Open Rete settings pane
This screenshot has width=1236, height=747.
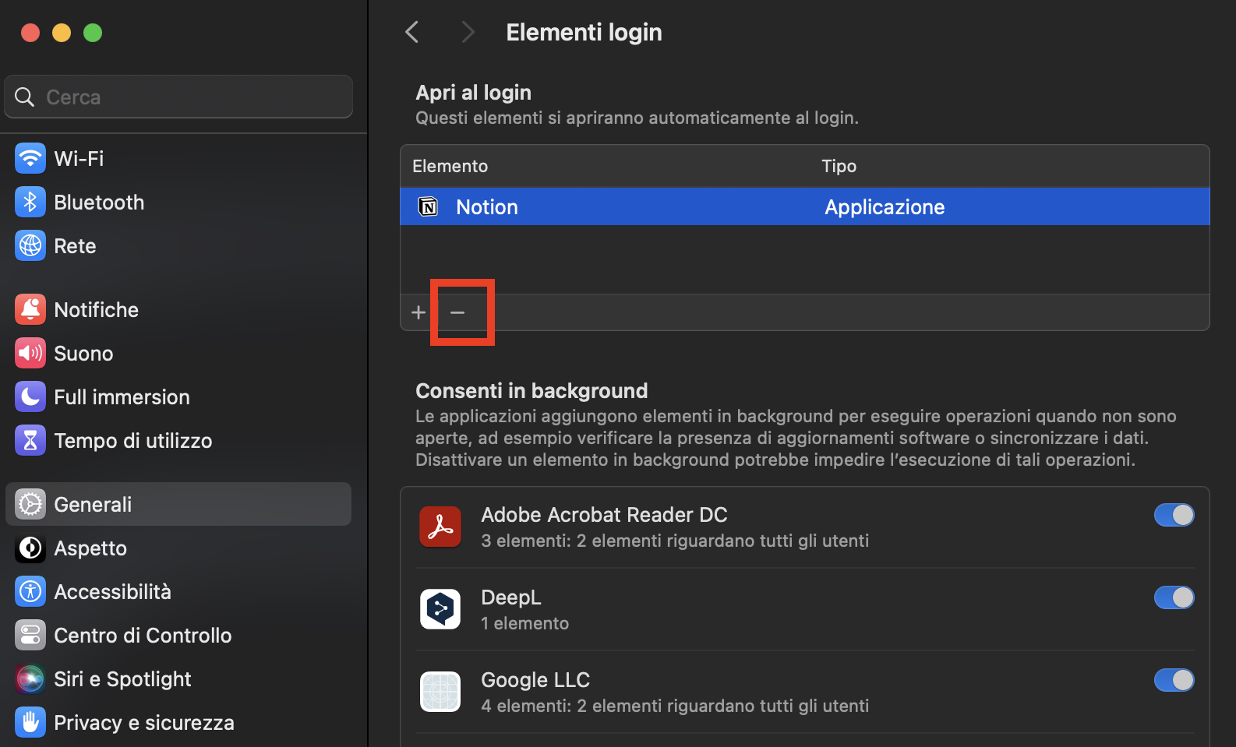pos(178,246)
